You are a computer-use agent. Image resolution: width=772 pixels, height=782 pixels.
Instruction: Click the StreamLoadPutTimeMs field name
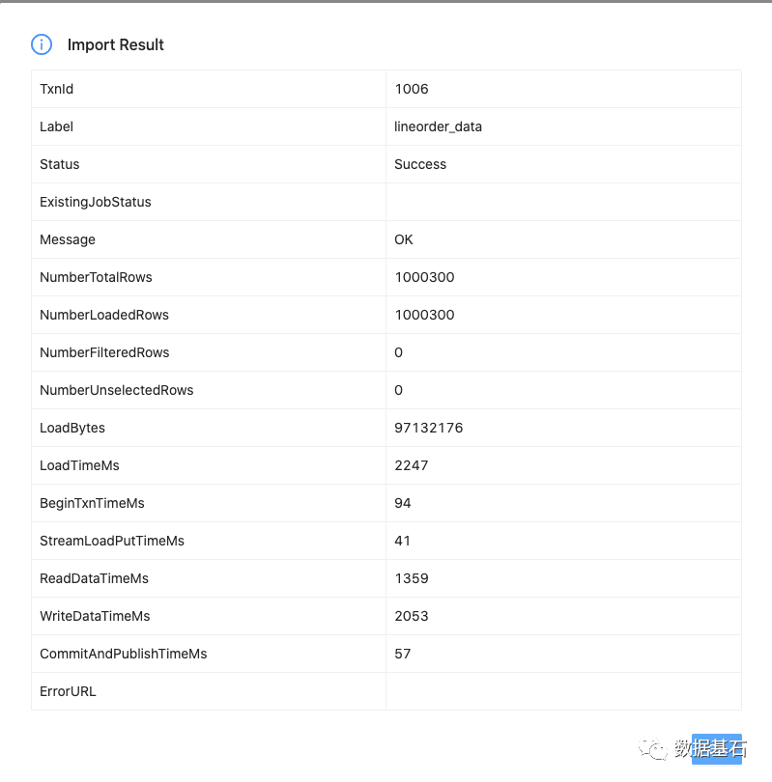(x=112, y=541)
